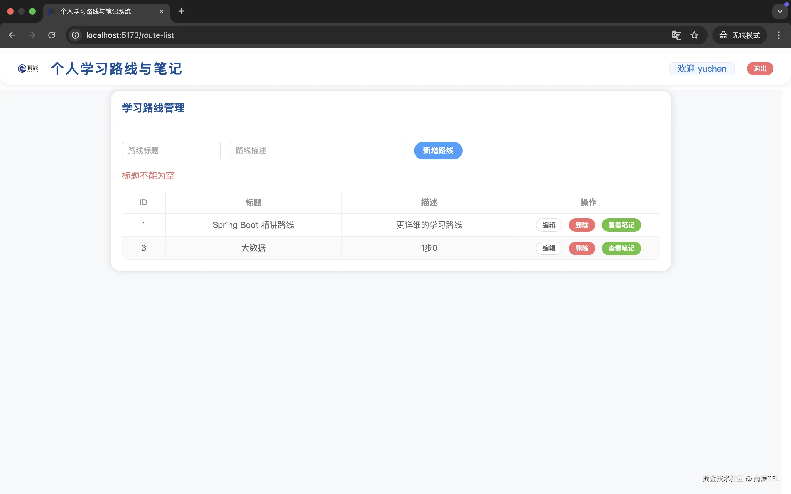Viewport: 791px width, 494px height.
Task: Expand the tab search chevron dropdown
Action: [x=779, y=12]
